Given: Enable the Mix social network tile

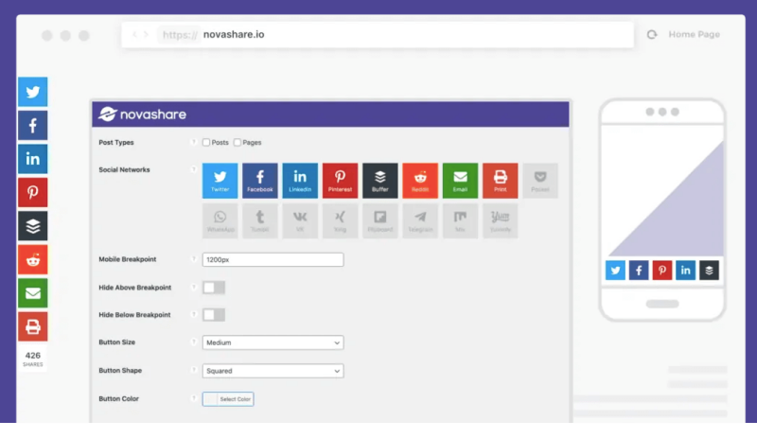Looking at the screenshot, I should [x=460, y=220].
